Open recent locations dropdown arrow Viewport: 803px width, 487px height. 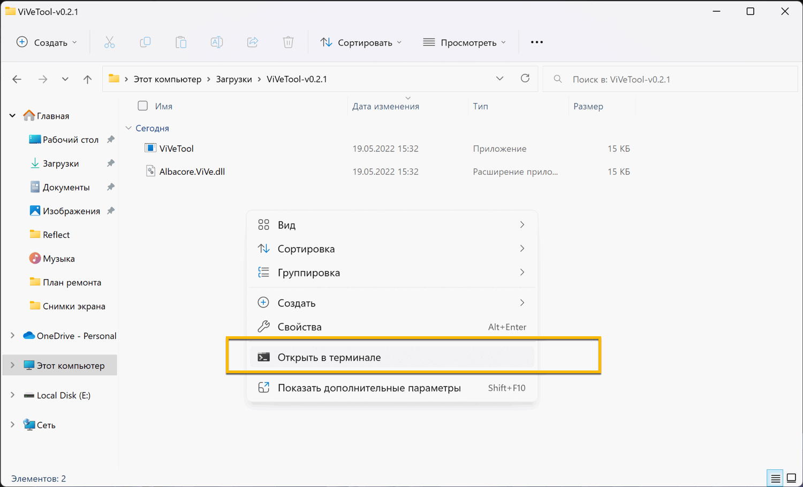pyautogui.click(x=65, y=79)
